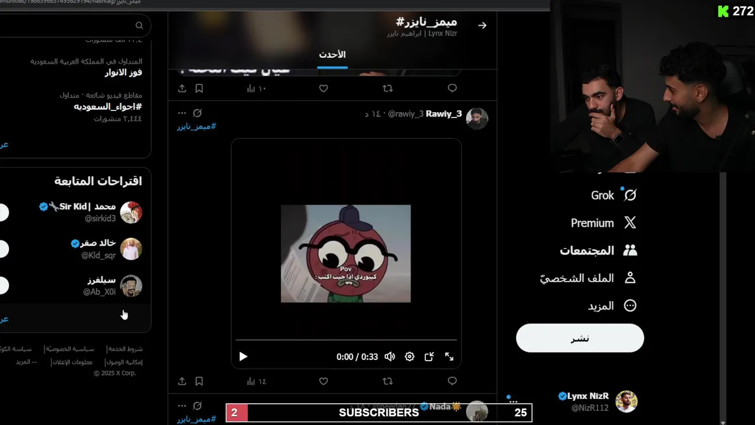Viewport: 755px width, 425px height.
Task: Click the search magnifier icon
Action: (x=139, y=25)
